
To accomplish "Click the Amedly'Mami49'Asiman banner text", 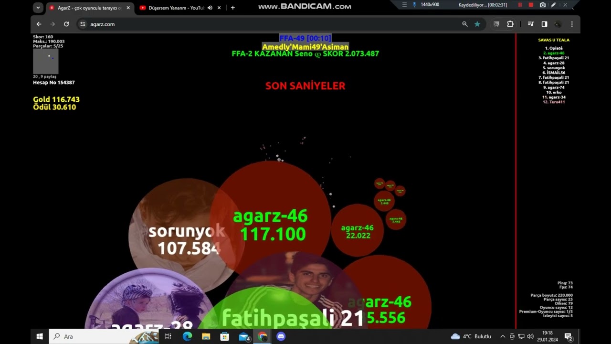I will [x=305, y=47].
